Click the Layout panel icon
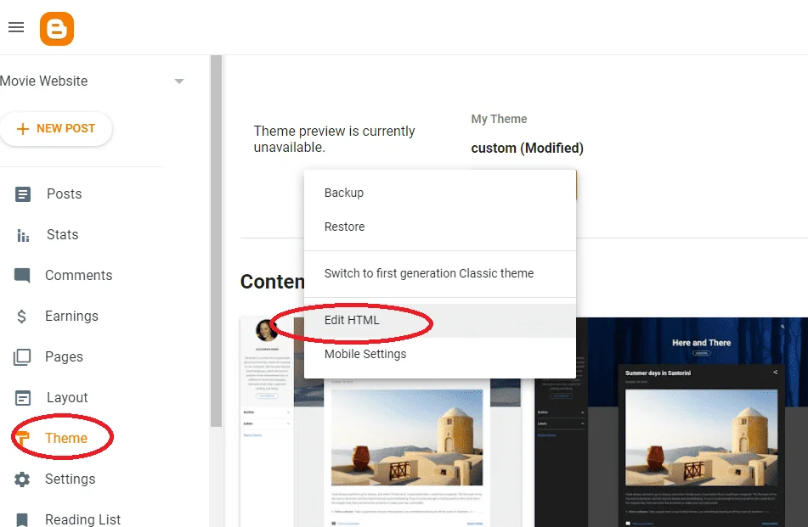The image size is (808, 527). pyautogui.click(x=23, y=398)
